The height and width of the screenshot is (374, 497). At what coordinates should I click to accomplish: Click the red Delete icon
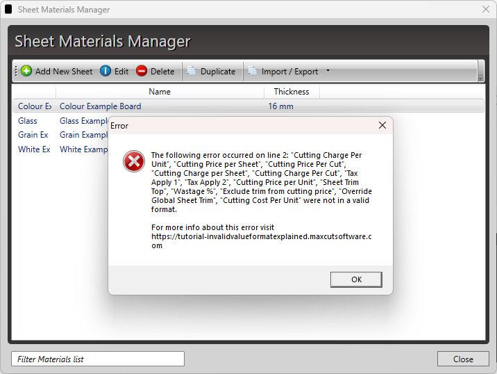142,71
